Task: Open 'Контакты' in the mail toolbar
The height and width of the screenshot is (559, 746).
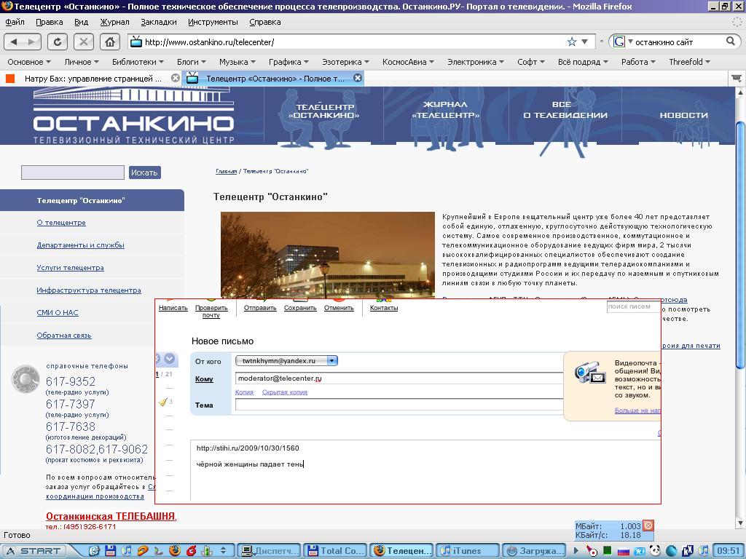Action: click(x=384, y=308)
